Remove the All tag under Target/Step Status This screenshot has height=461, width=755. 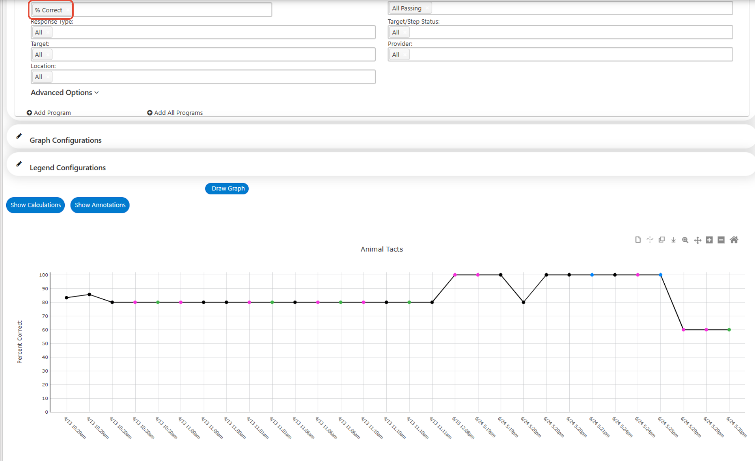404,33
